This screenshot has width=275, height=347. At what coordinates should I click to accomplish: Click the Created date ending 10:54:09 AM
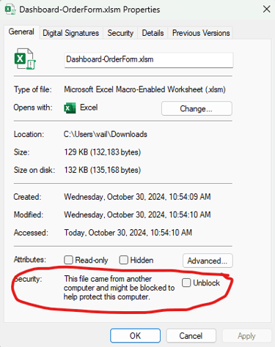tap(137, 197)
